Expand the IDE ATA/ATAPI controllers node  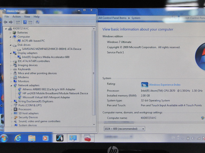click(x=11, y=61)
